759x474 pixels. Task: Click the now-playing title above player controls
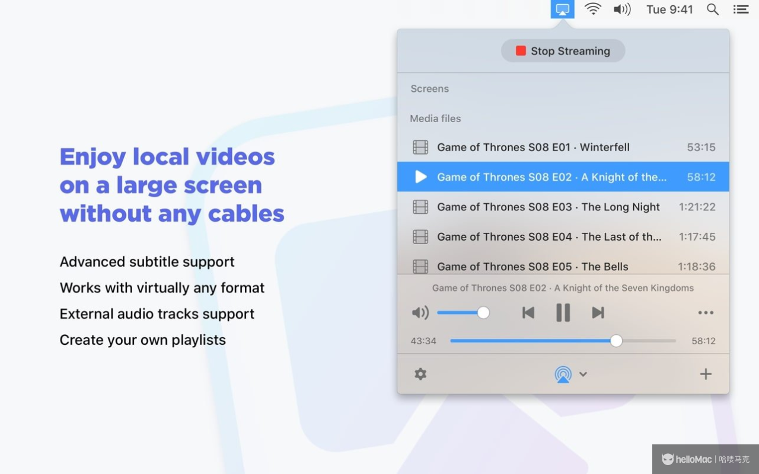(563, 288)
